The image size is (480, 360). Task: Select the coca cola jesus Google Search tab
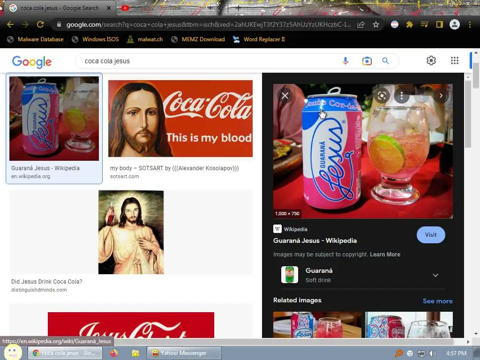pos(60,8)
